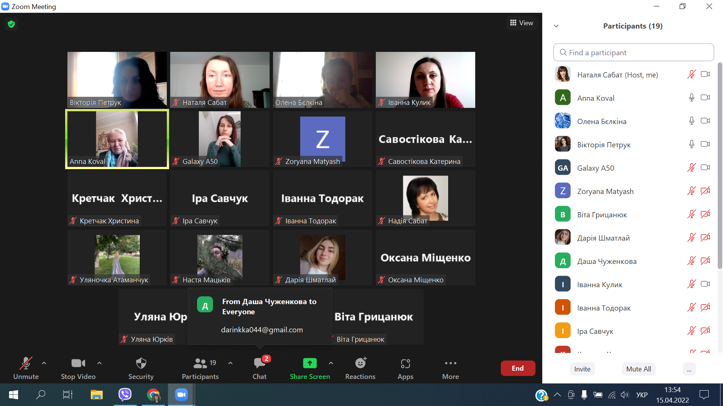Open the Reactions emoji menu
The width and height of the screenshot is (723, 406).
click(360, 364)
